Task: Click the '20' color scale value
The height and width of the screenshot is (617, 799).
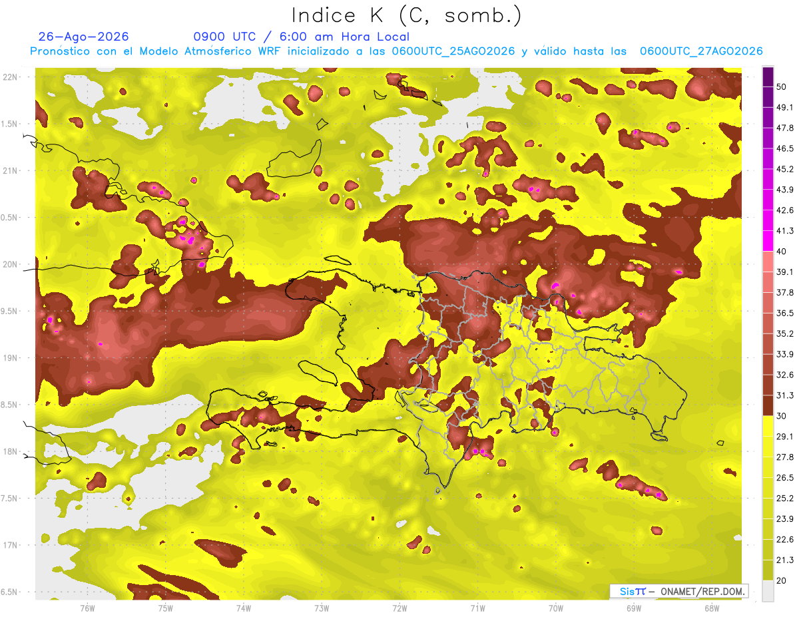Action: [x=782, y=580]
